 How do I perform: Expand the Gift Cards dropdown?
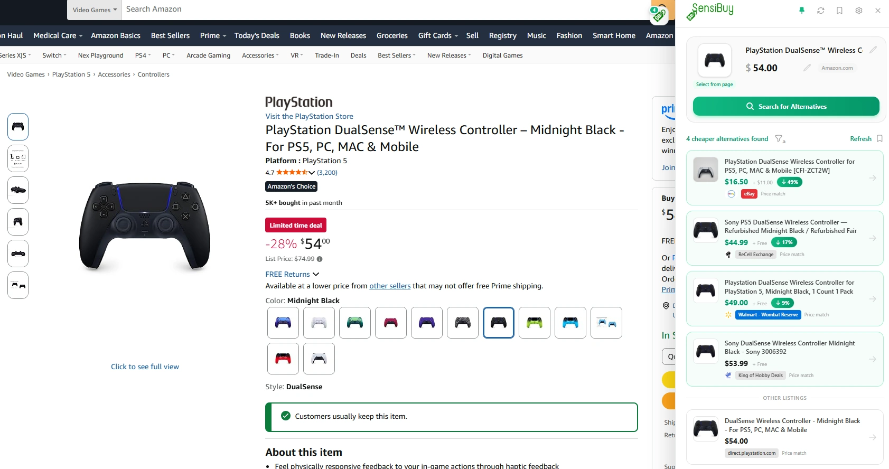(x=438, y=35)
